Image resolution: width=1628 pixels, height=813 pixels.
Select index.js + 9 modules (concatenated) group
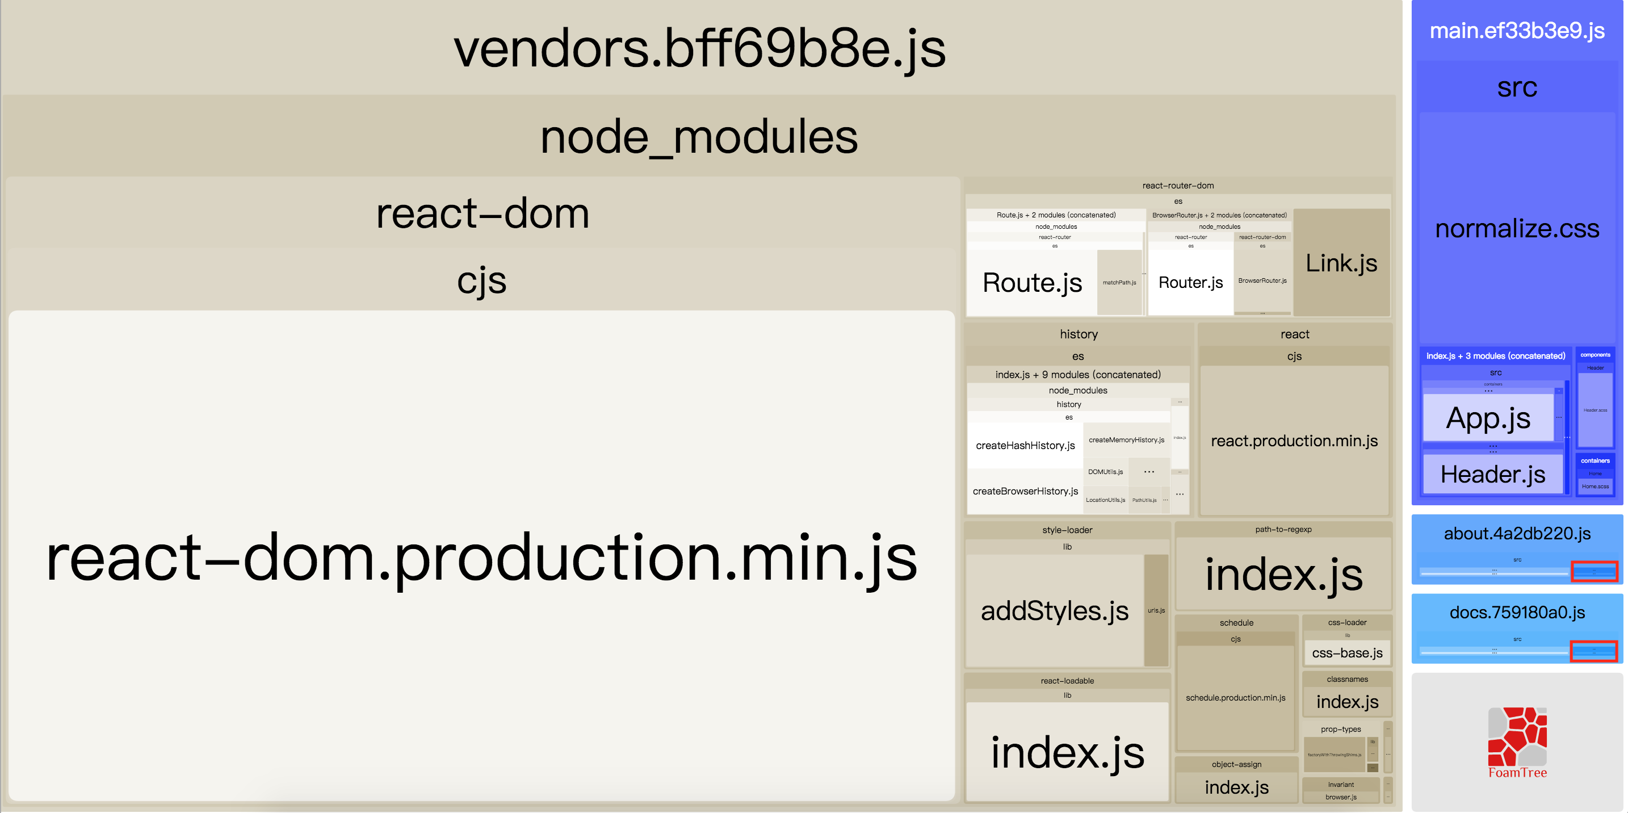pyautogui.click(x=1078, y=374)
